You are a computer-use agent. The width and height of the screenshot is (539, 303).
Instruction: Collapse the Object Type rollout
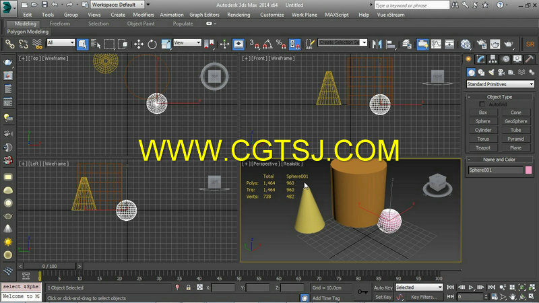pos(499,97)
